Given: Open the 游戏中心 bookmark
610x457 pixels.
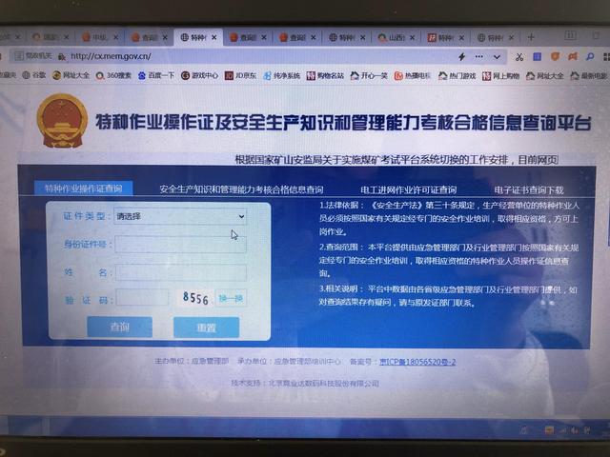Looking at the screenshot, I should [199, 75].
